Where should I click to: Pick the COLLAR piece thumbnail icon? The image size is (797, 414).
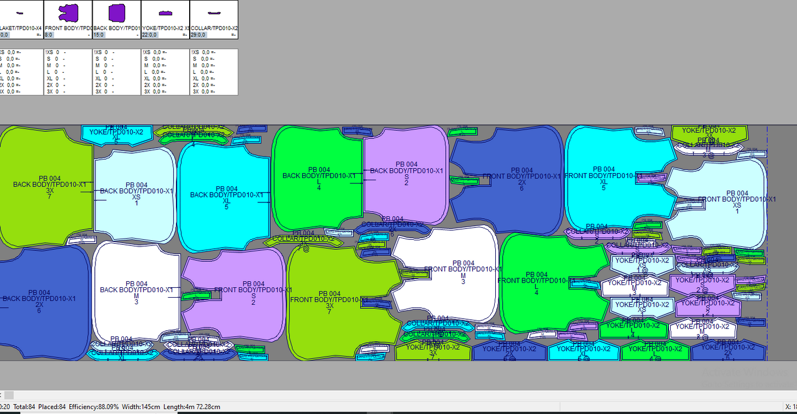coord(214,12)
